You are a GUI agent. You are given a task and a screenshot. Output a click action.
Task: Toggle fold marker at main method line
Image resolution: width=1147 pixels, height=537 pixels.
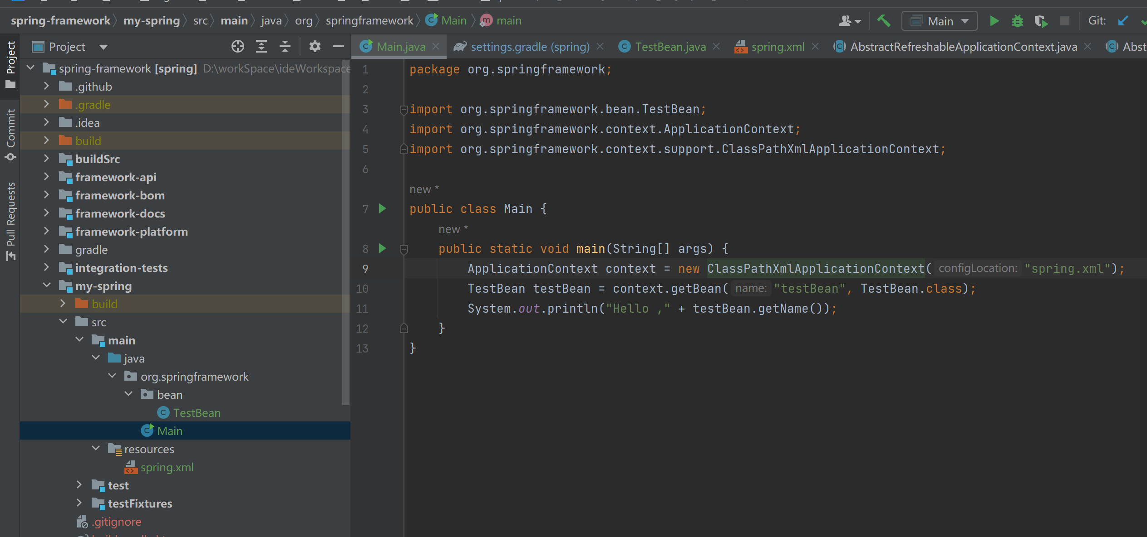point(404,249)
